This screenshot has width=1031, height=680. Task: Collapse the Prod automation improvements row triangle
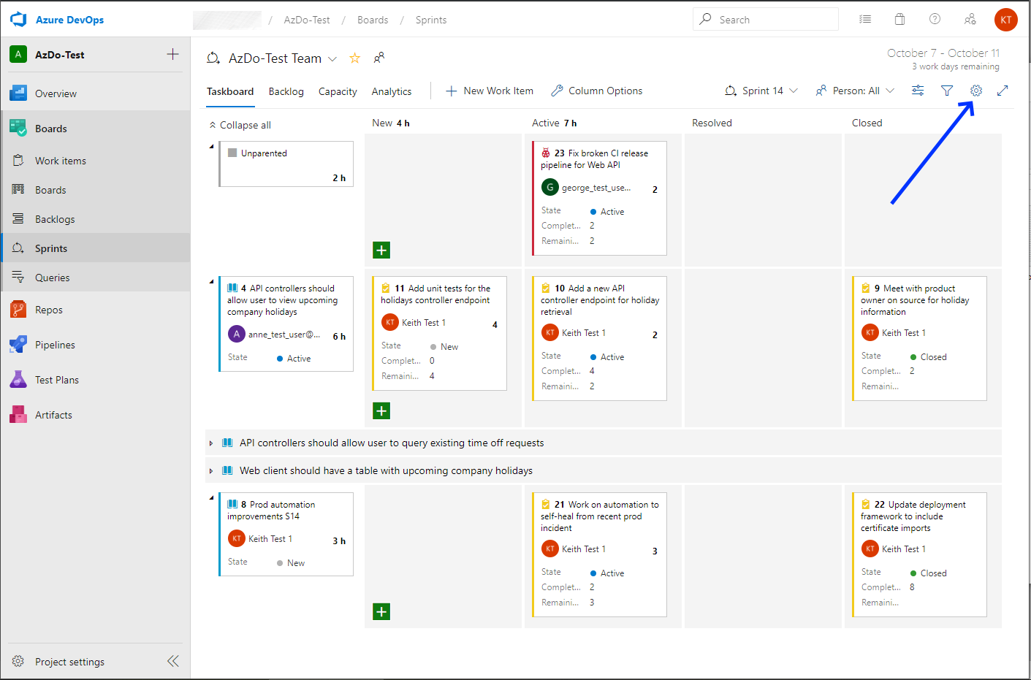pyautogui.click(x=212, y=498)
